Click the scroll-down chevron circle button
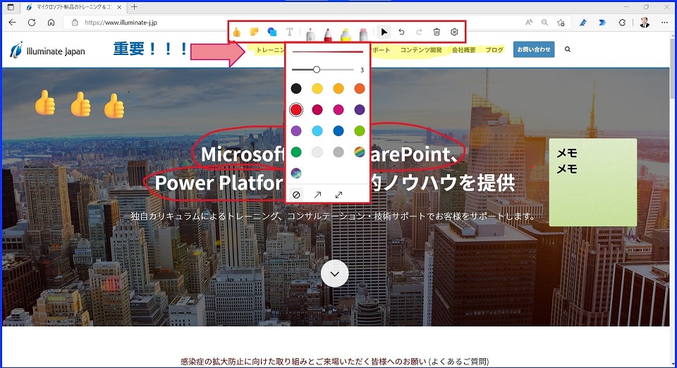 tap(334, 274)
